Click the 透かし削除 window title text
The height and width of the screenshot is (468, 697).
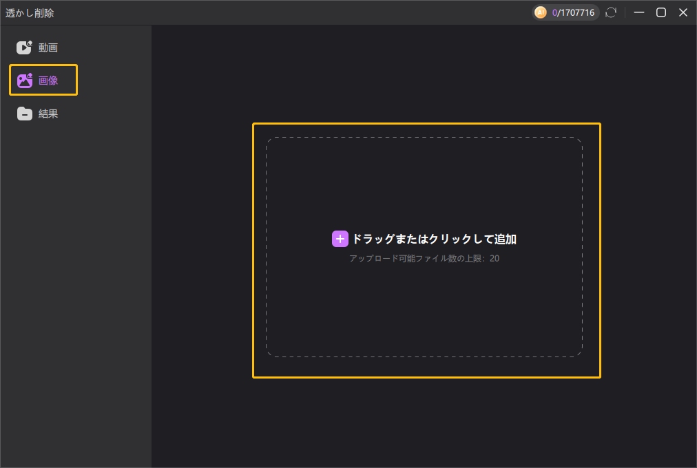tap(30, 12)
